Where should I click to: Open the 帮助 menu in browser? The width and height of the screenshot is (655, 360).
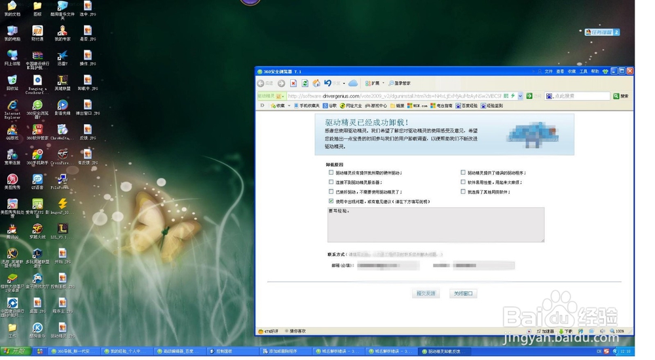pyautogui.click(x=595, y=71)
